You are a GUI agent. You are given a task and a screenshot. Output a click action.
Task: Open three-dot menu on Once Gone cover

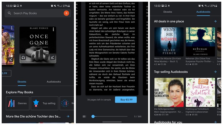[x=53, y=29]
